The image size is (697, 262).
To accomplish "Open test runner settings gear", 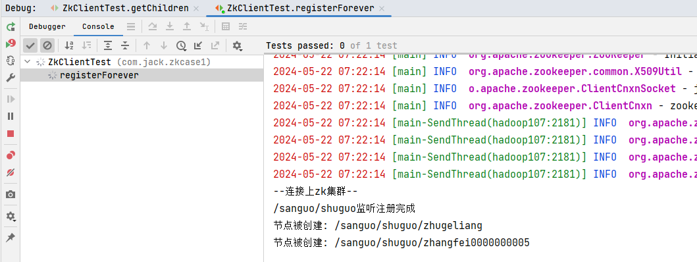I will pyautogui.click(x=238, y=45).
